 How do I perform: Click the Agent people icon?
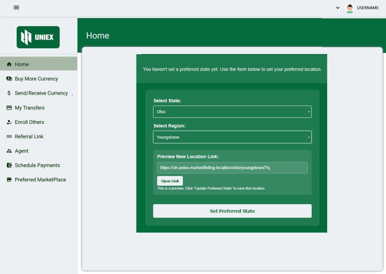[9, 151]
